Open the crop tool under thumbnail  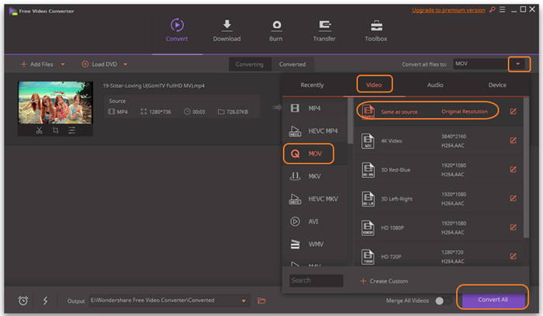(x=55, y=130)
